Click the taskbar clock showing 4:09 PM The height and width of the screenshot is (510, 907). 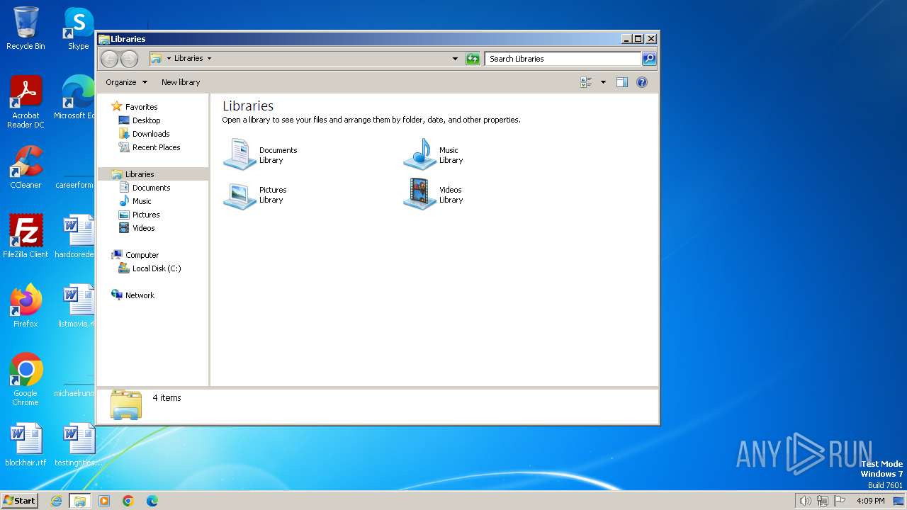pos(871,501)
